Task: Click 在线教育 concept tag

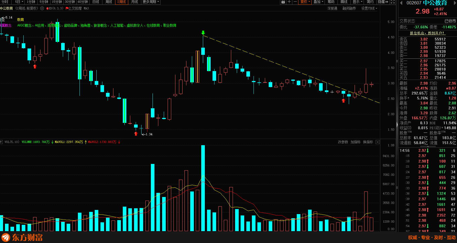Action: click(153, 25)
